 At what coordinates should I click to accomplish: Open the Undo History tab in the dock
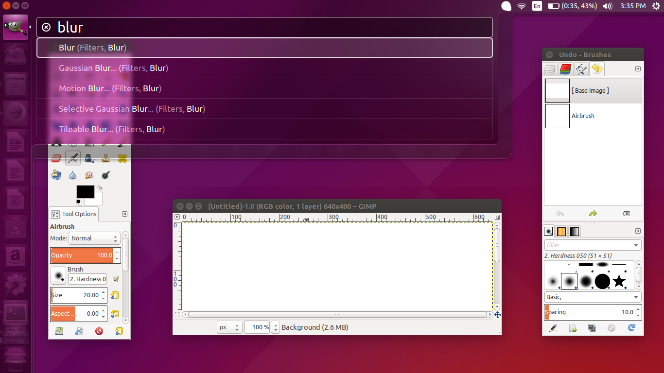pos(597,68)
